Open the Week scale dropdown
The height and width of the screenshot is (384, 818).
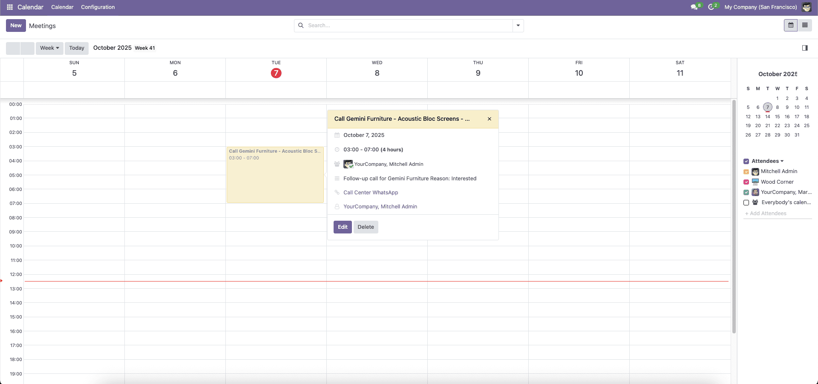(49, 48)
